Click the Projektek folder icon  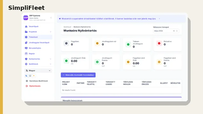click(x=26, y=32)
